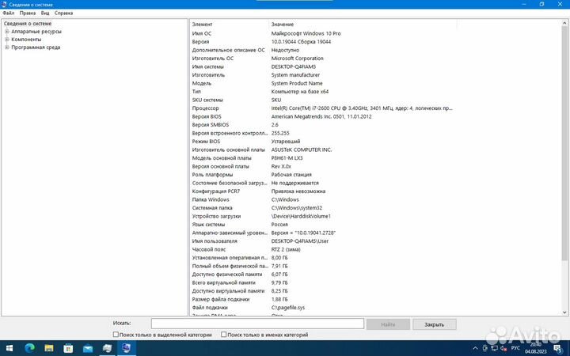The image size is (570, 356).
Task: Click the volume icon in the system tray
Action: pos(503,348)
